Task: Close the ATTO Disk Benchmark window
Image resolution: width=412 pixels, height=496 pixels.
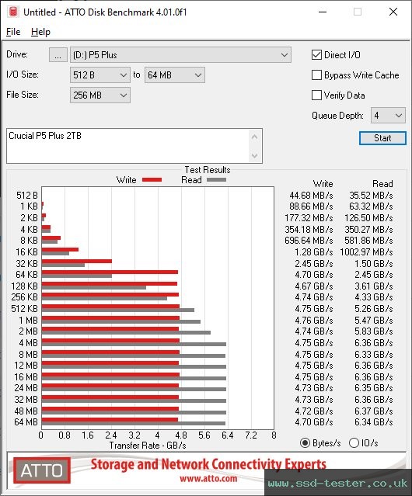Action: point(393,12)
